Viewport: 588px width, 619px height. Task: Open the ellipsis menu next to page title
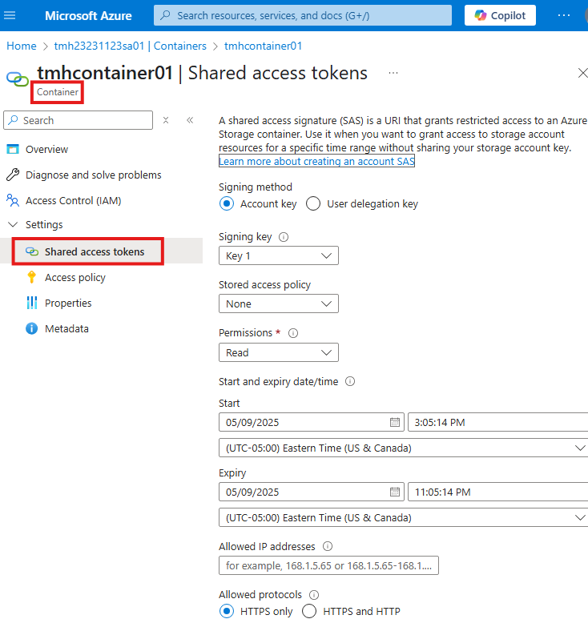tap(393, 73)
